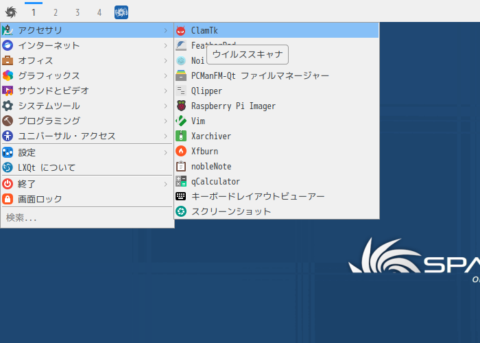This screenshot has width=480, height=343.
Task: Click the インターネット globe icon
Action: [x=8, y=45]
